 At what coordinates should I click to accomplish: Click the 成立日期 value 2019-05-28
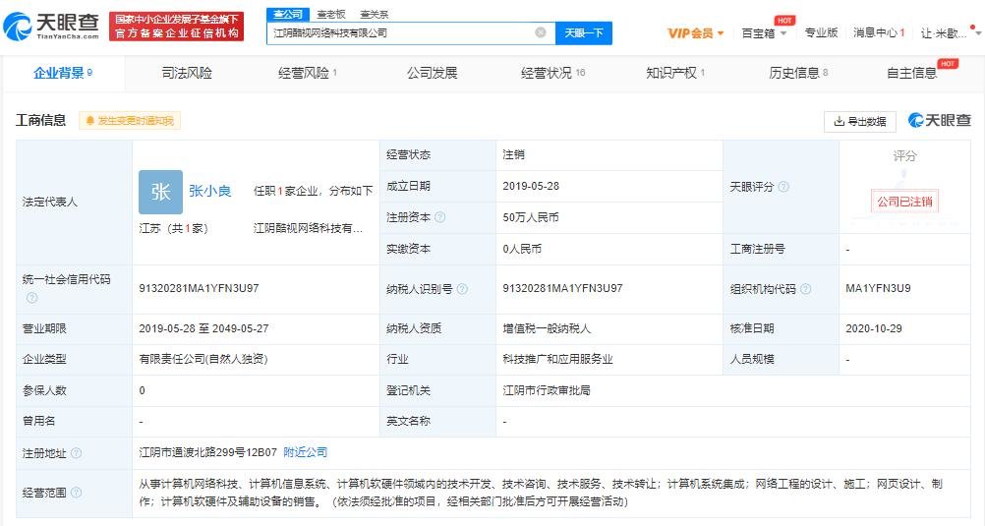531,186
